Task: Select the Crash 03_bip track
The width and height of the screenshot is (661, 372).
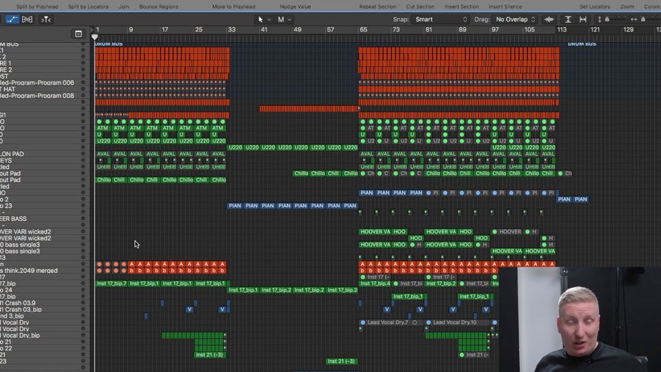Action: pos(21,309)
